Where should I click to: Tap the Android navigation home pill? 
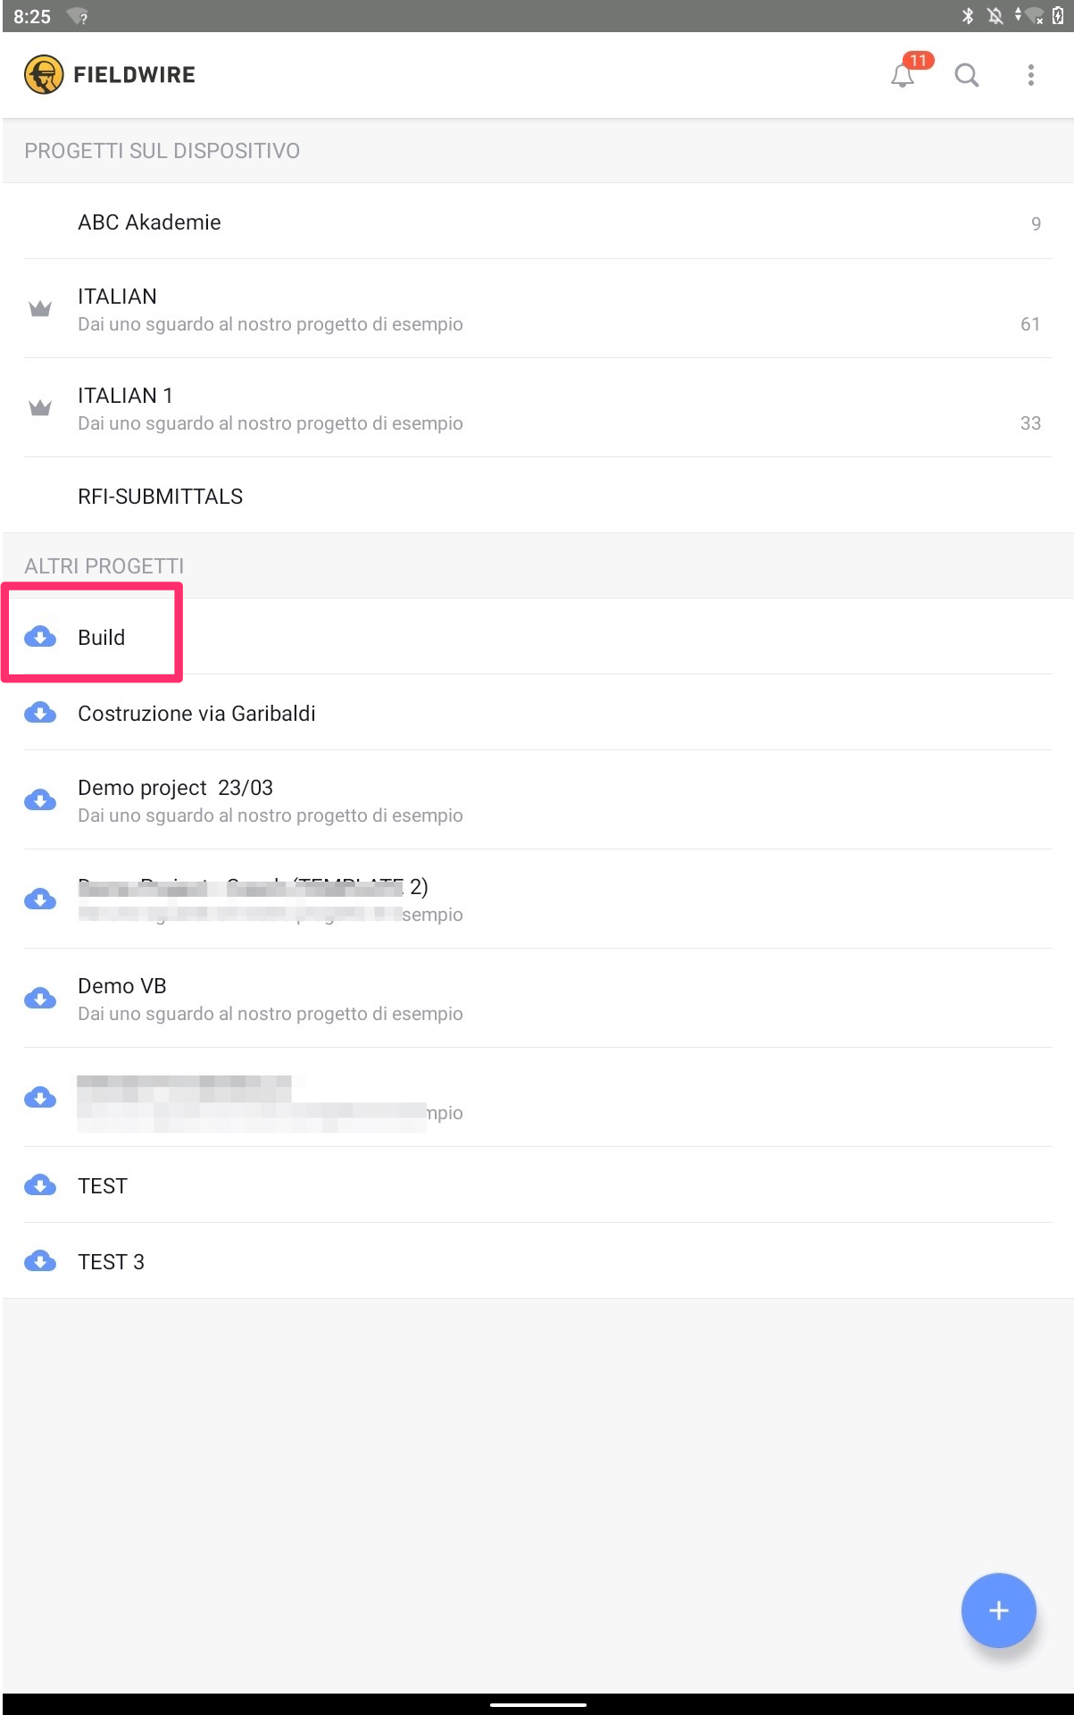pyautogui.click(x=537, y=1704)
